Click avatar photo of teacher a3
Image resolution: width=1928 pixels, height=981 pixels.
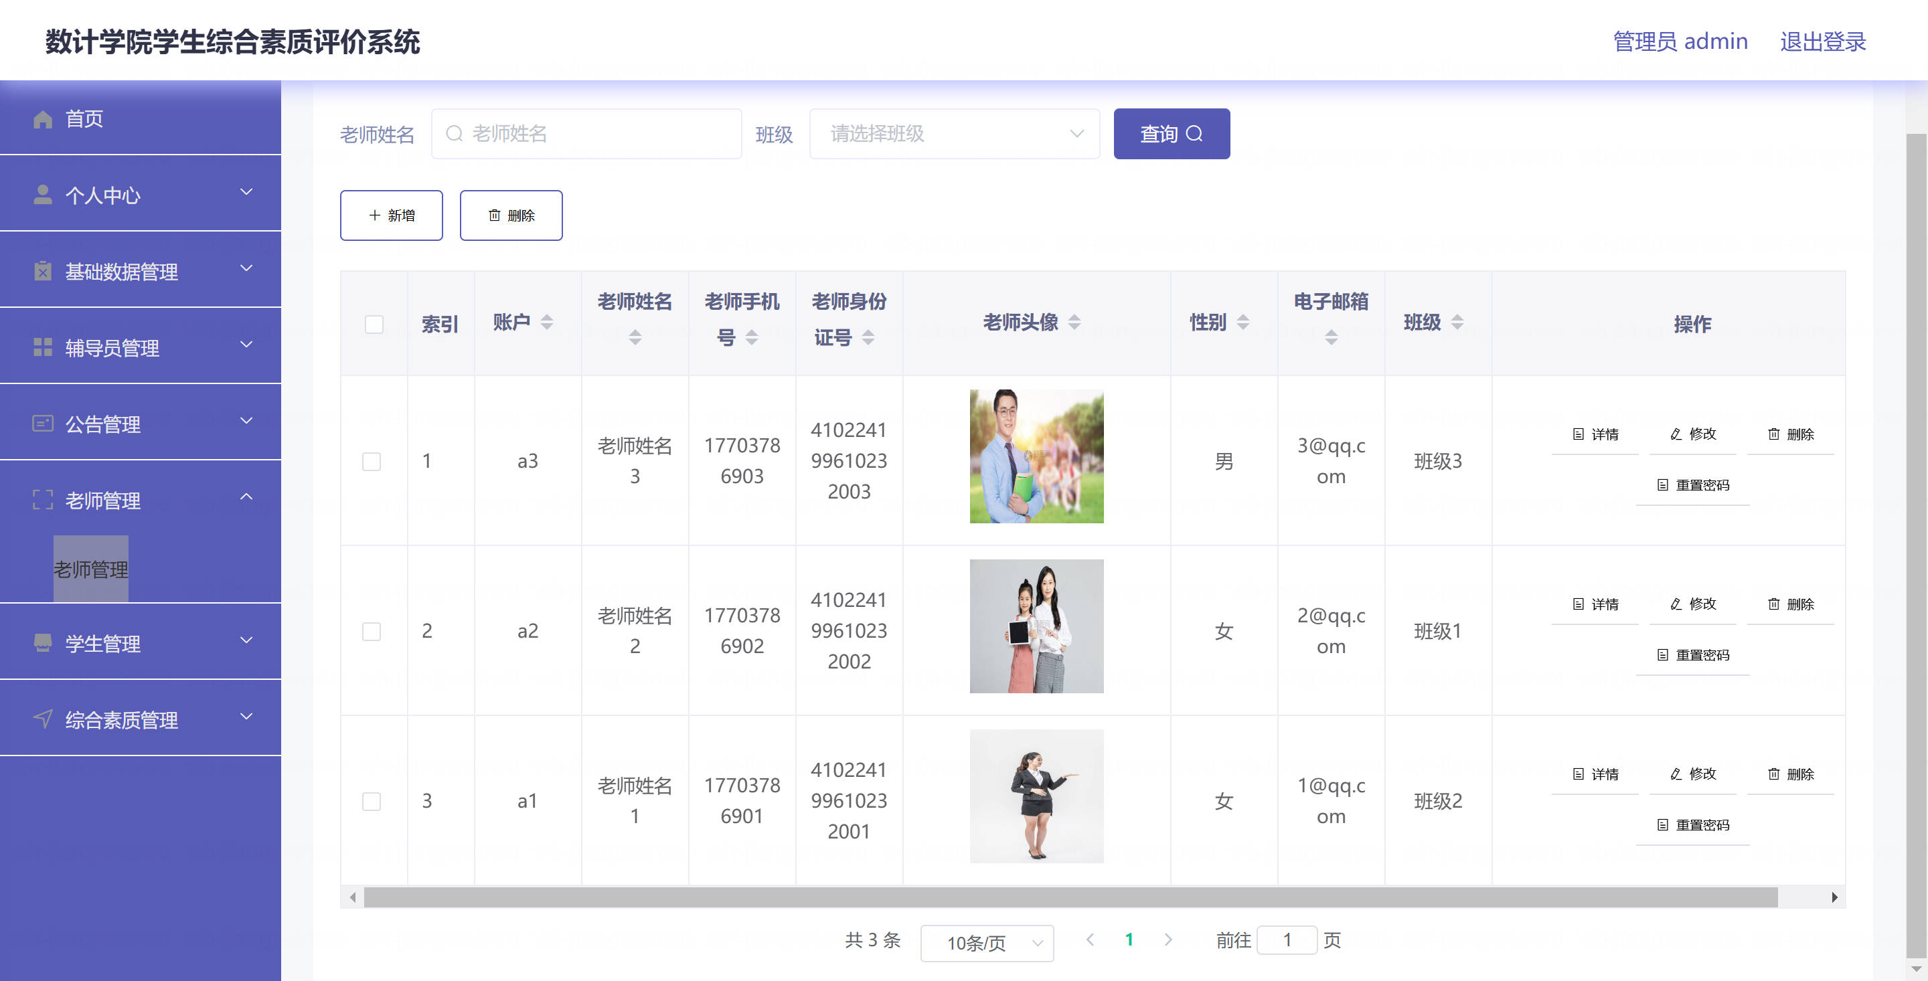pos(1036,456)
